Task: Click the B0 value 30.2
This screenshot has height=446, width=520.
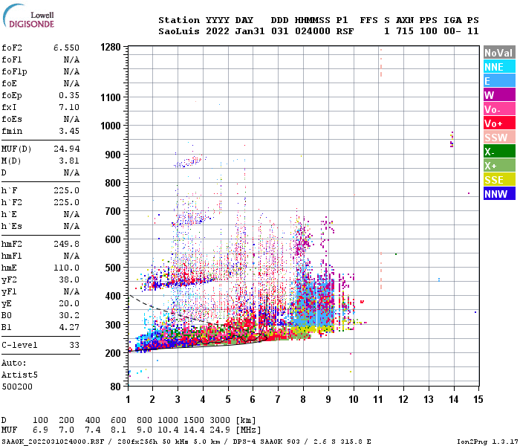Action: (69, 315)
